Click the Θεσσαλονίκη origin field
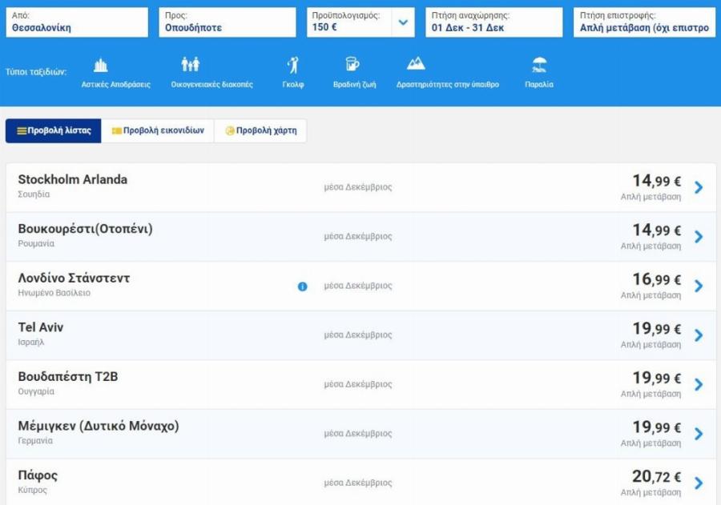This screenshot has height=505, width=721. (77, 22)
